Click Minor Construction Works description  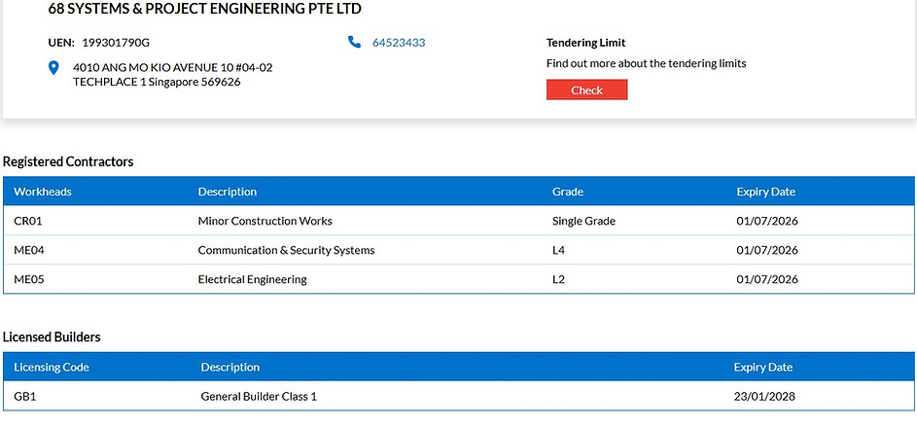click(x=265, y=221)
